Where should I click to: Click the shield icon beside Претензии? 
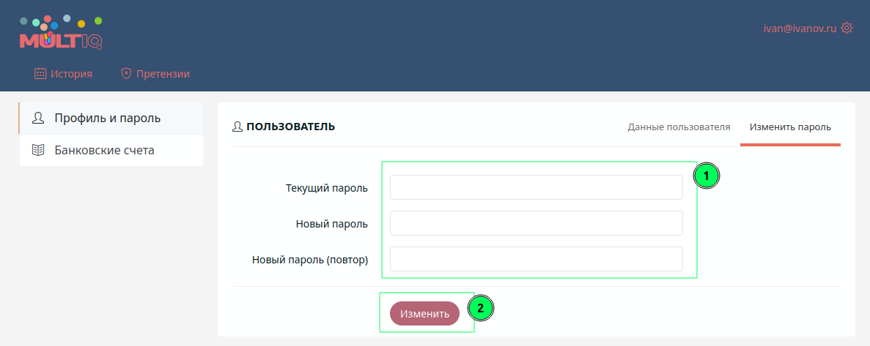coord(126,73)
